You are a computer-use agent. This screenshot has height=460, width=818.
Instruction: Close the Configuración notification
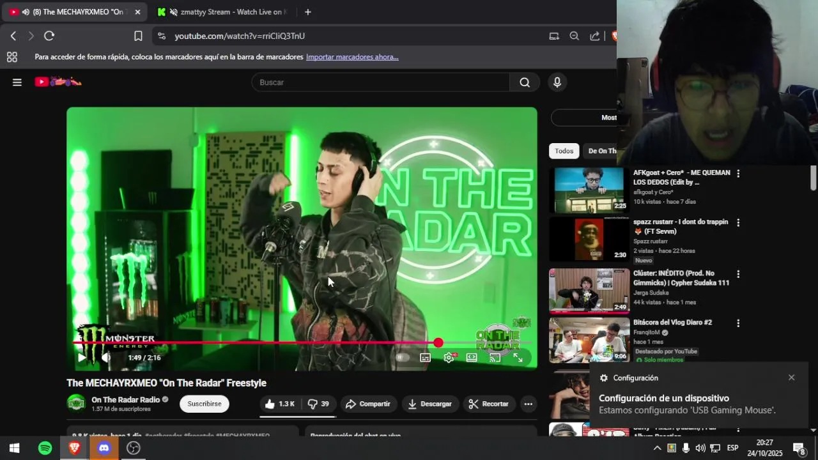click(x=791, y=377)
